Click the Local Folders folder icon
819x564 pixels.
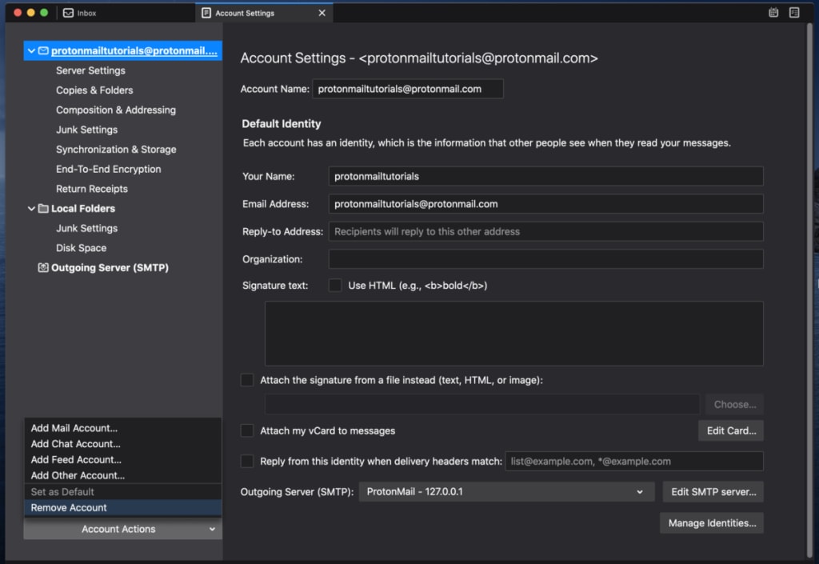coord(43,208)
